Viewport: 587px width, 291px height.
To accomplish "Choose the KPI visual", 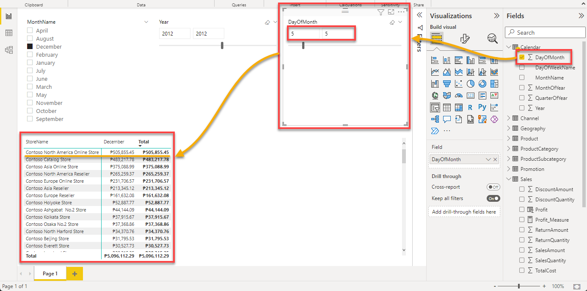I will tap(494, 96).
